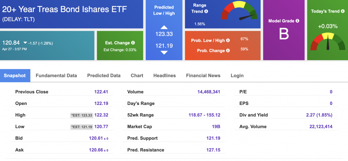
Task: Click the EST: 123.33 badge beside High
Action: tap(82, 115)
